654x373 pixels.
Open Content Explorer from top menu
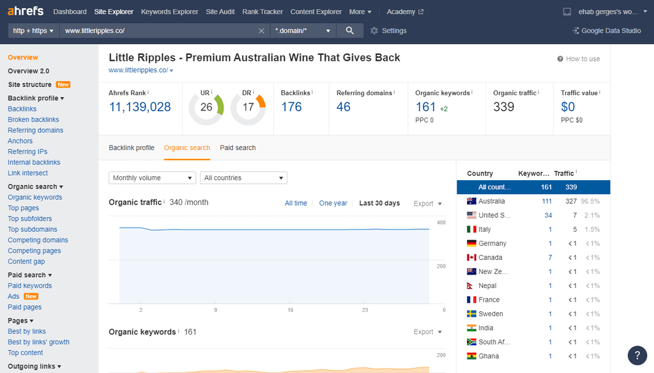(x=316, y=11)
